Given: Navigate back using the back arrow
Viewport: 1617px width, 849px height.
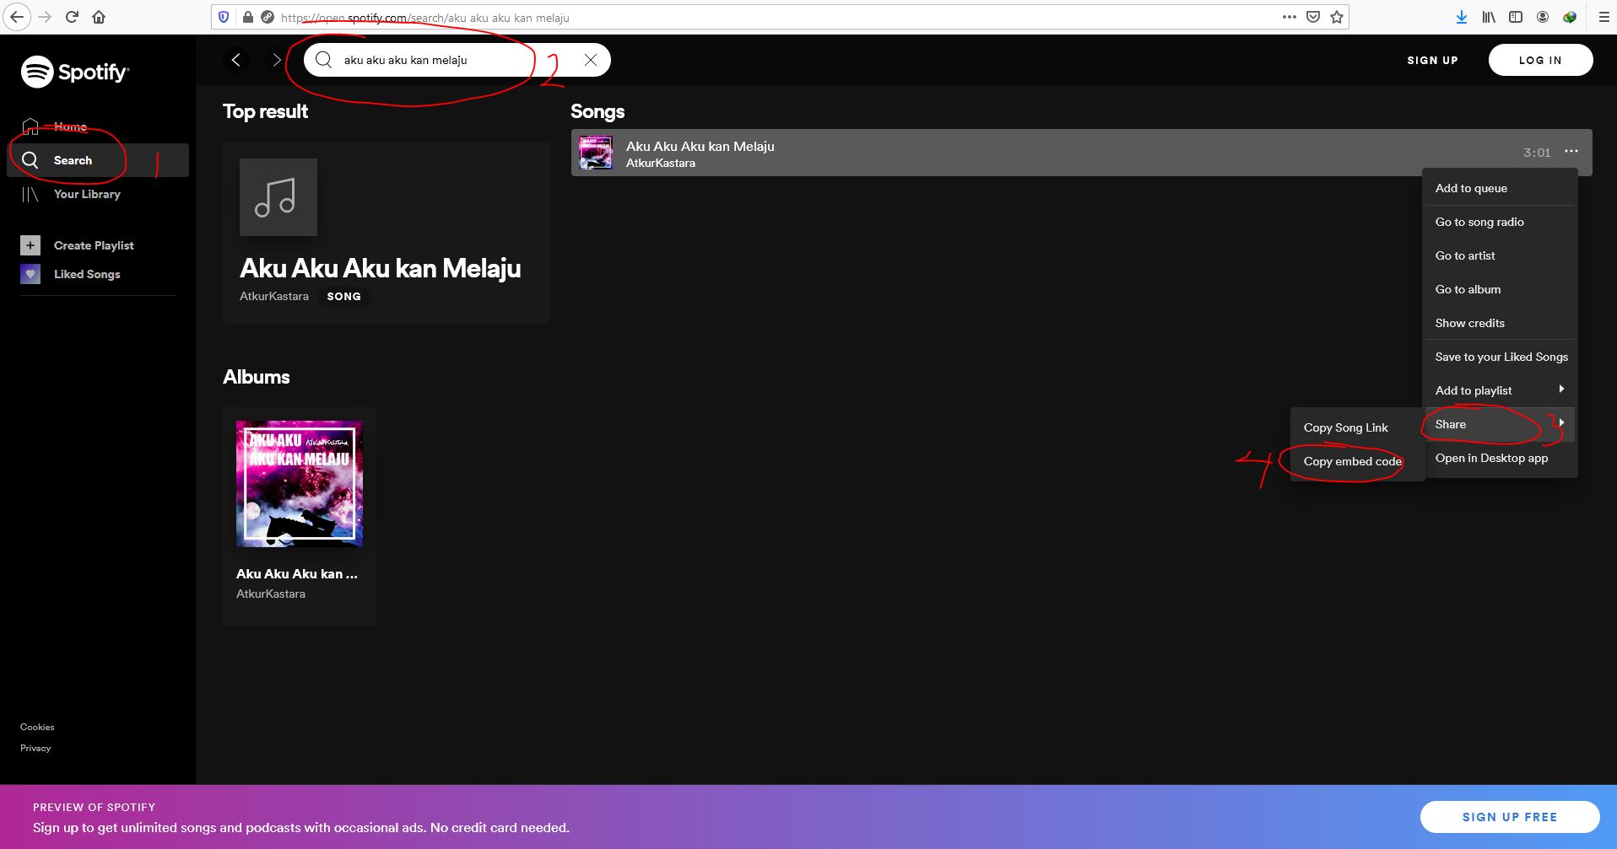Looking at the screenshot, I should tap(236, 59).
